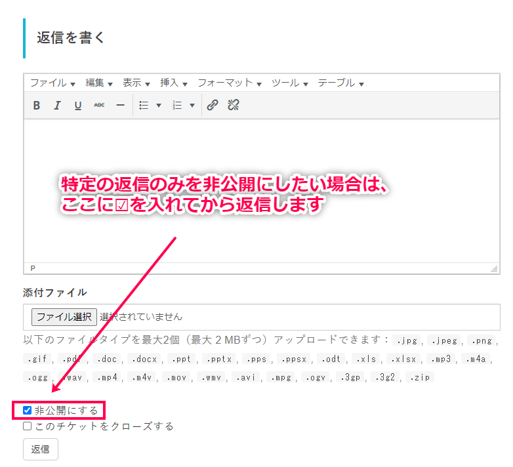Toggle bold formatting in the reply editor
The height and width of the screenshot is (467, 513).
[x=37, y=106]
